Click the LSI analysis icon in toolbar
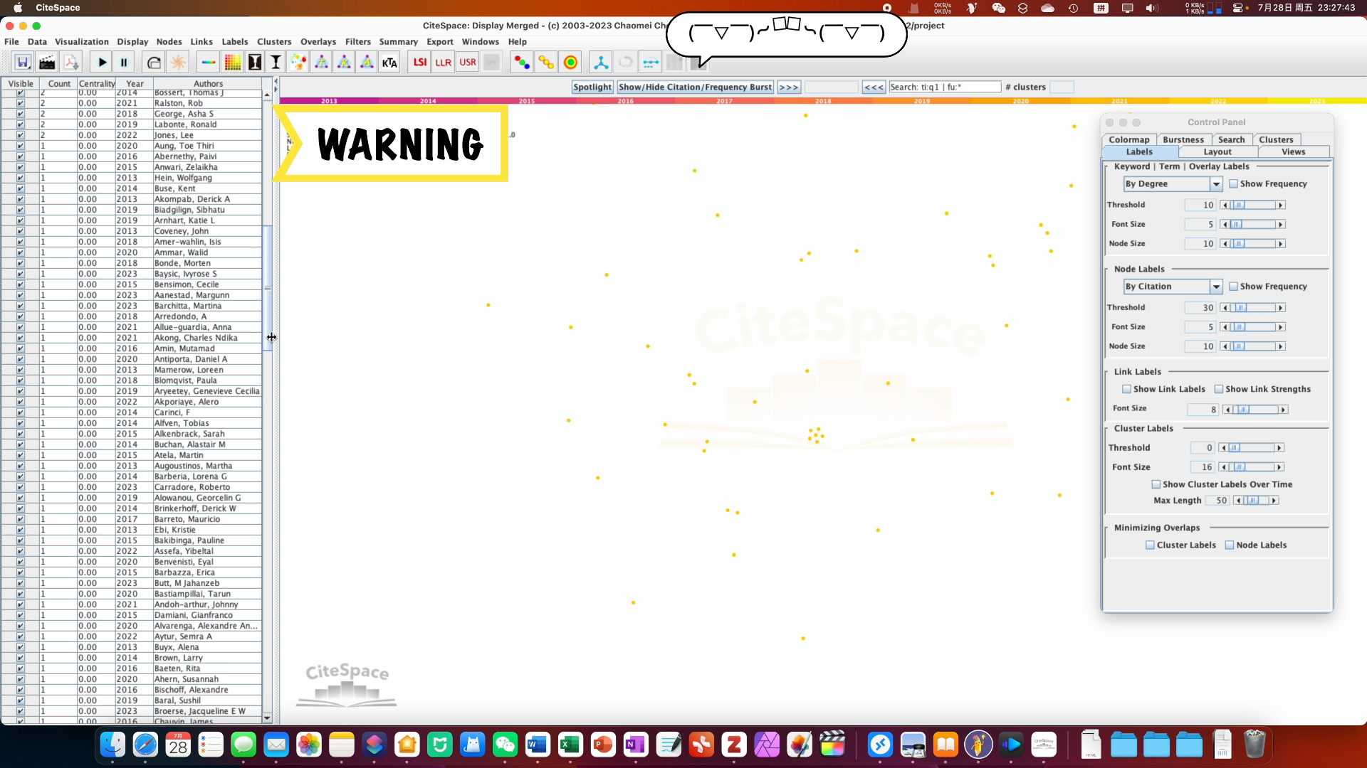 click(x=419, y=62)
